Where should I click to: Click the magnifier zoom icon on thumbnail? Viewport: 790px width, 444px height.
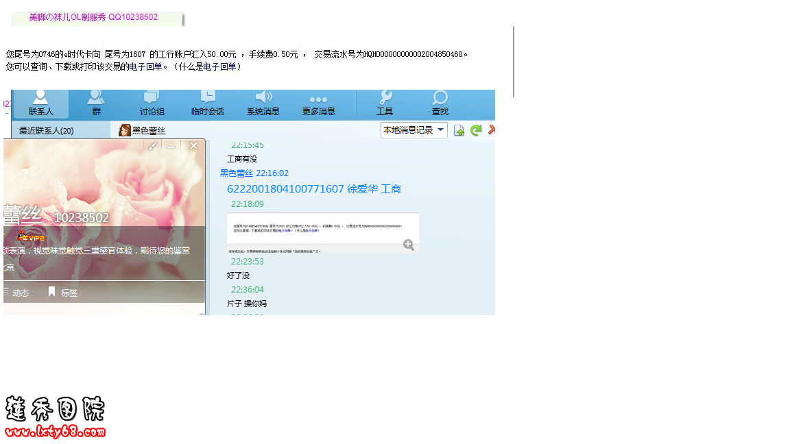point(409,245)
